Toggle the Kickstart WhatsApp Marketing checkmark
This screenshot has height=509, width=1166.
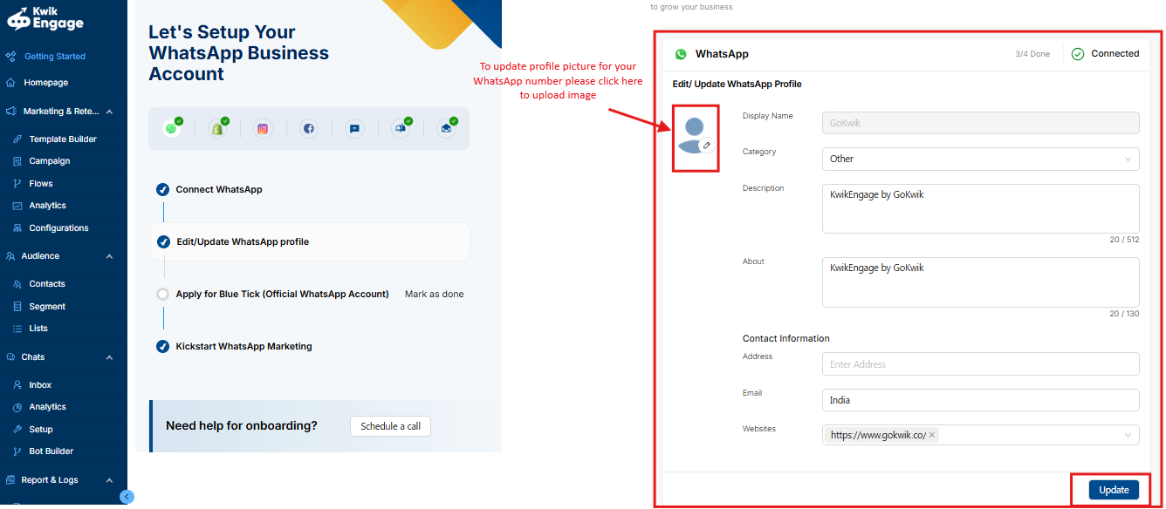click(162, 346)
